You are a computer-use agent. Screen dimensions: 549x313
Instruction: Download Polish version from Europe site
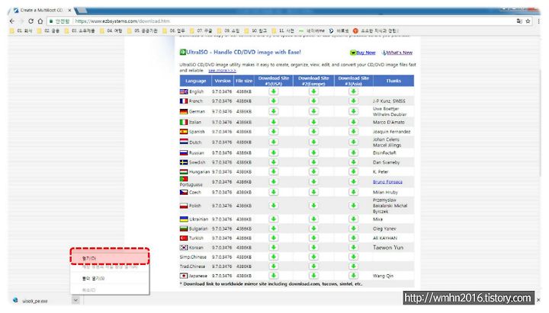[x=313, y=206]
